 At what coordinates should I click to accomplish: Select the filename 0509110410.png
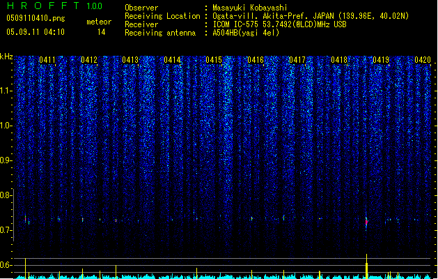[36, 18]
